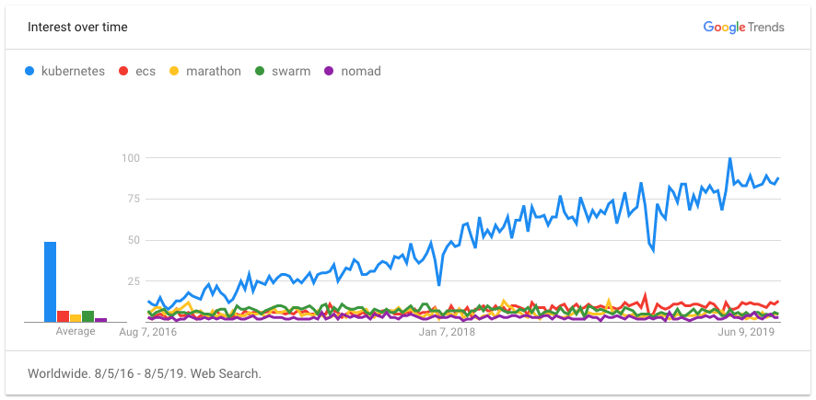This screenshot has height=400, width=816.
Task: Click the Worldwide Web Search footer text
Action: coord(145,373)
